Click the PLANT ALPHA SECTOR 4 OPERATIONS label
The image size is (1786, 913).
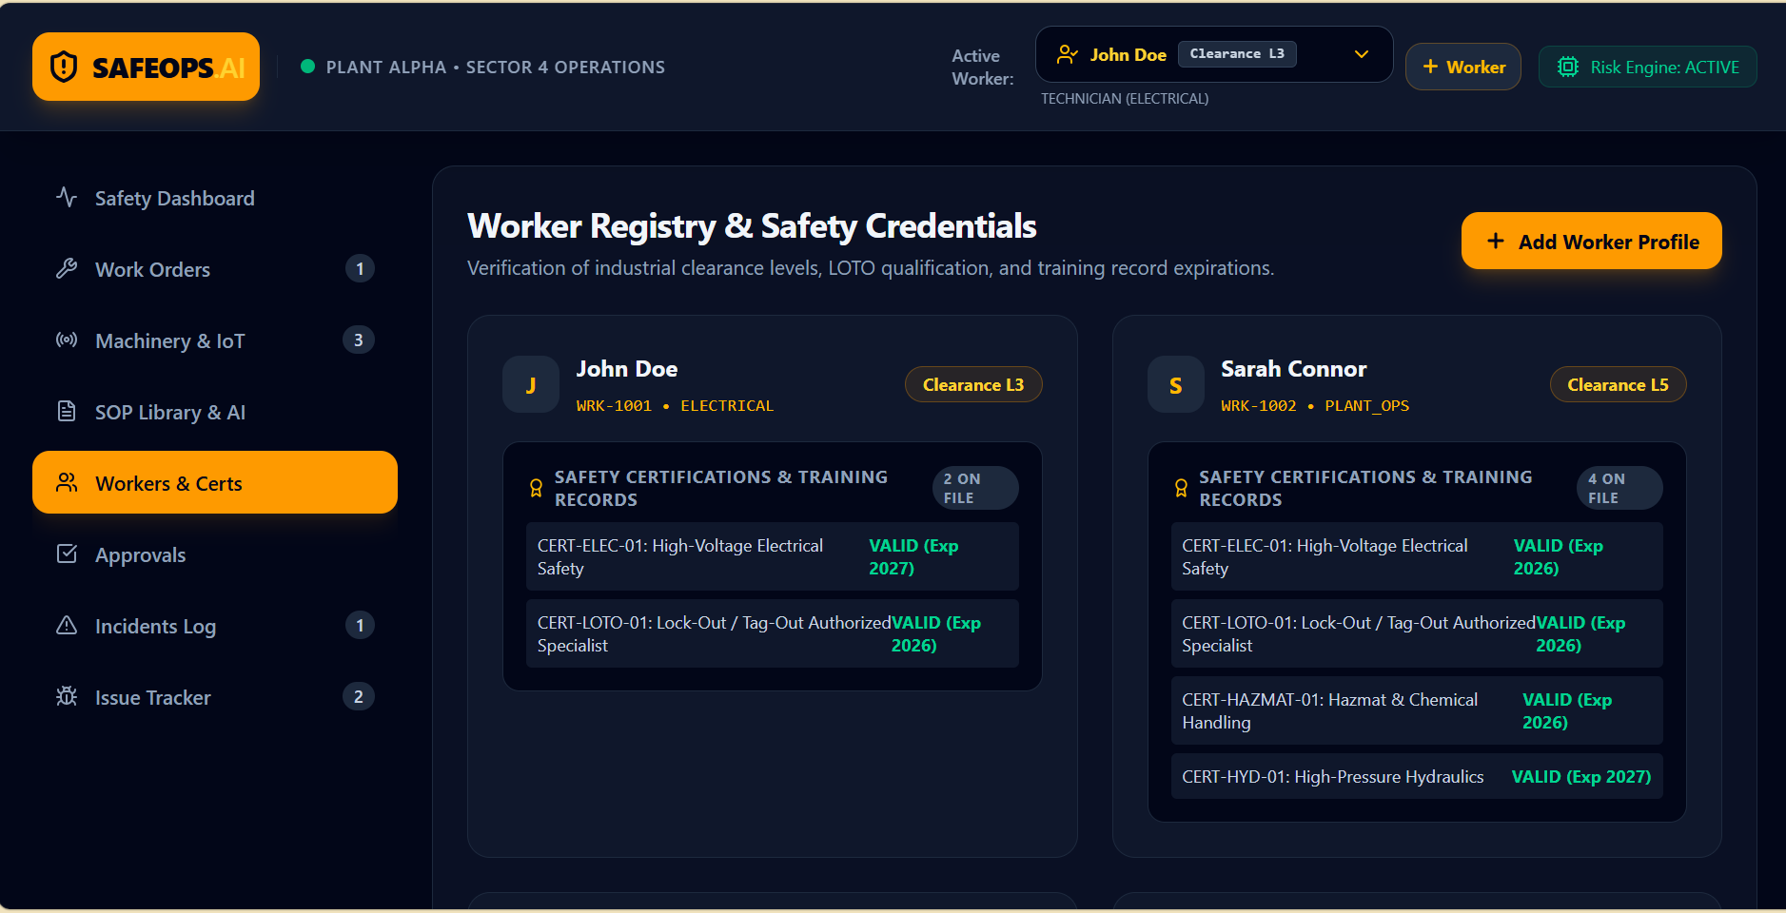pos(496,68)
